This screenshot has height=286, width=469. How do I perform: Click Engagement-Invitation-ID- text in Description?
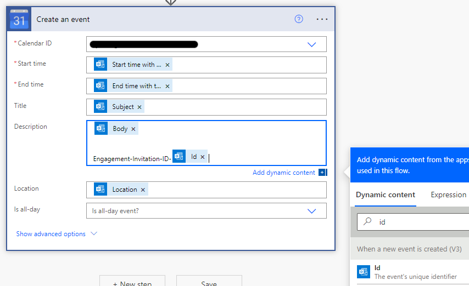point(132,159)
